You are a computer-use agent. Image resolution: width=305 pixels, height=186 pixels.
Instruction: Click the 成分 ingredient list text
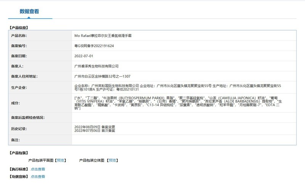click(x=178, y=103)
